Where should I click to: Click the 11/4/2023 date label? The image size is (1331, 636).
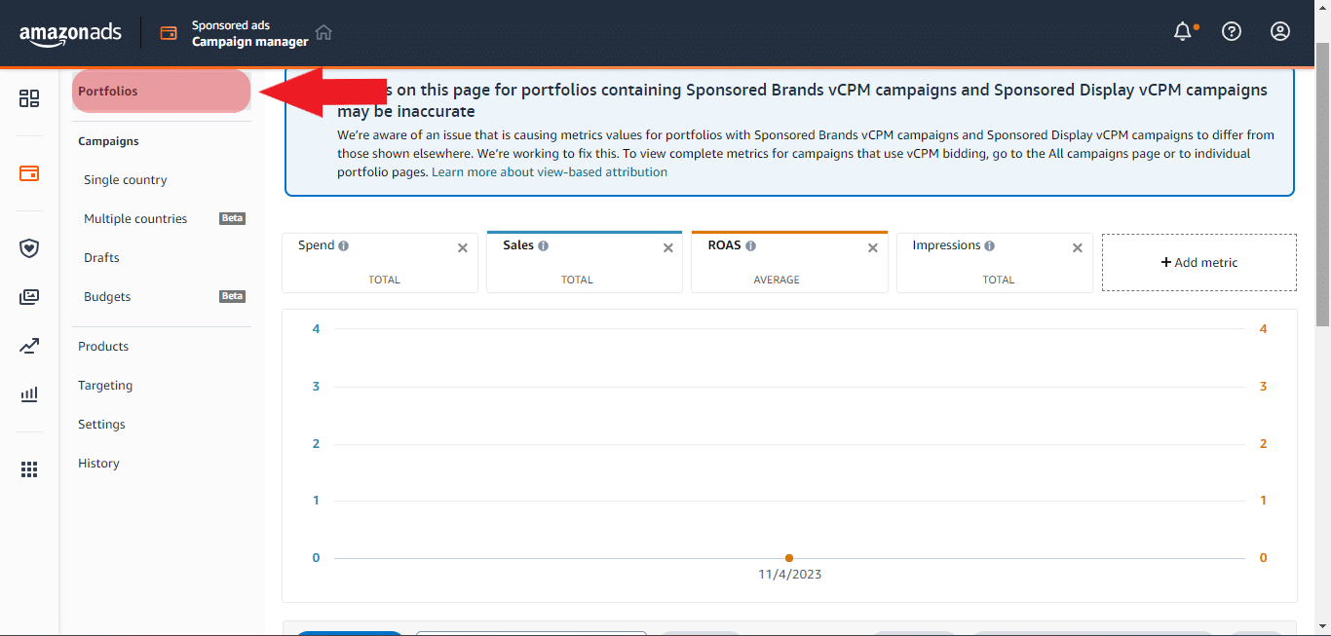(x=789, y=575)
